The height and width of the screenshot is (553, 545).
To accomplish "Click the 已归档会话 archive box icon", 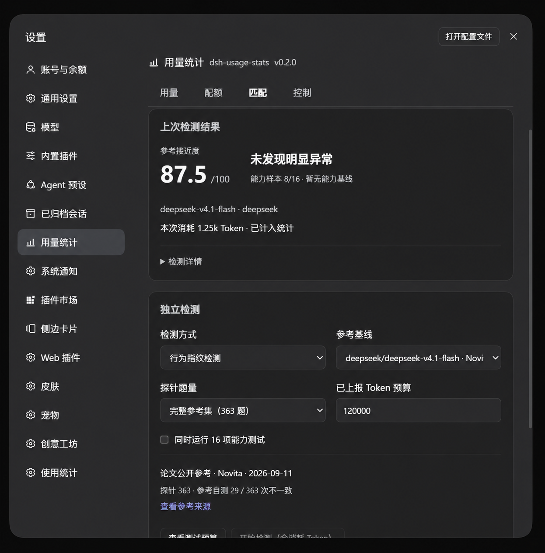I will [x=30, y=214].
